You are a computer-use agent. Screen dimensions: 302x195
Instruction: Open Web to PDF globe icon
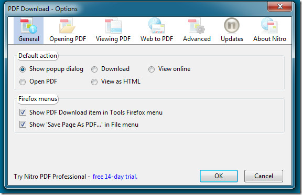(x=156, y=25)
